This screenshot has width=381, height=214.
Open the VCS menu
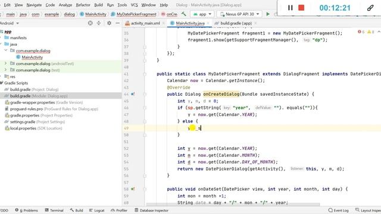click(134, 5)
